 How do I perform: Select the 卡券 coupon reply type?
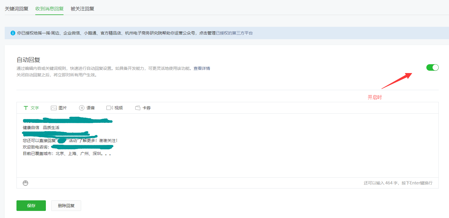coord(143,108)
